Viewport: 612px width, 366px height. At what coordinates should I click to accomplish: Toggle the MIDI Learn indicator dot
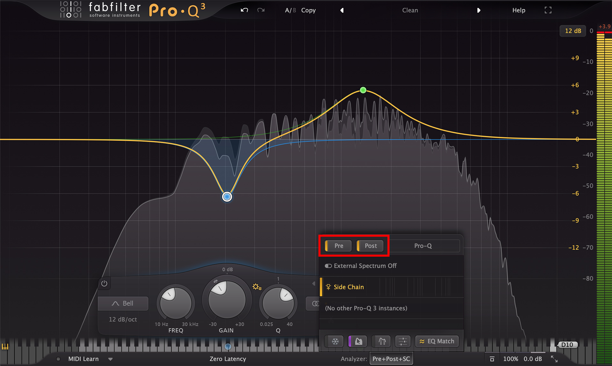click(x=58, y=359)
